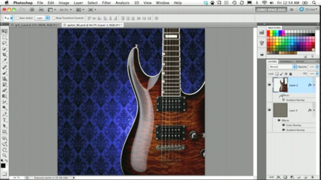Viewport: 321px width, 180px height.
Task: Click Auto-Align Layers icon in options bar
Action: [156, 18]
